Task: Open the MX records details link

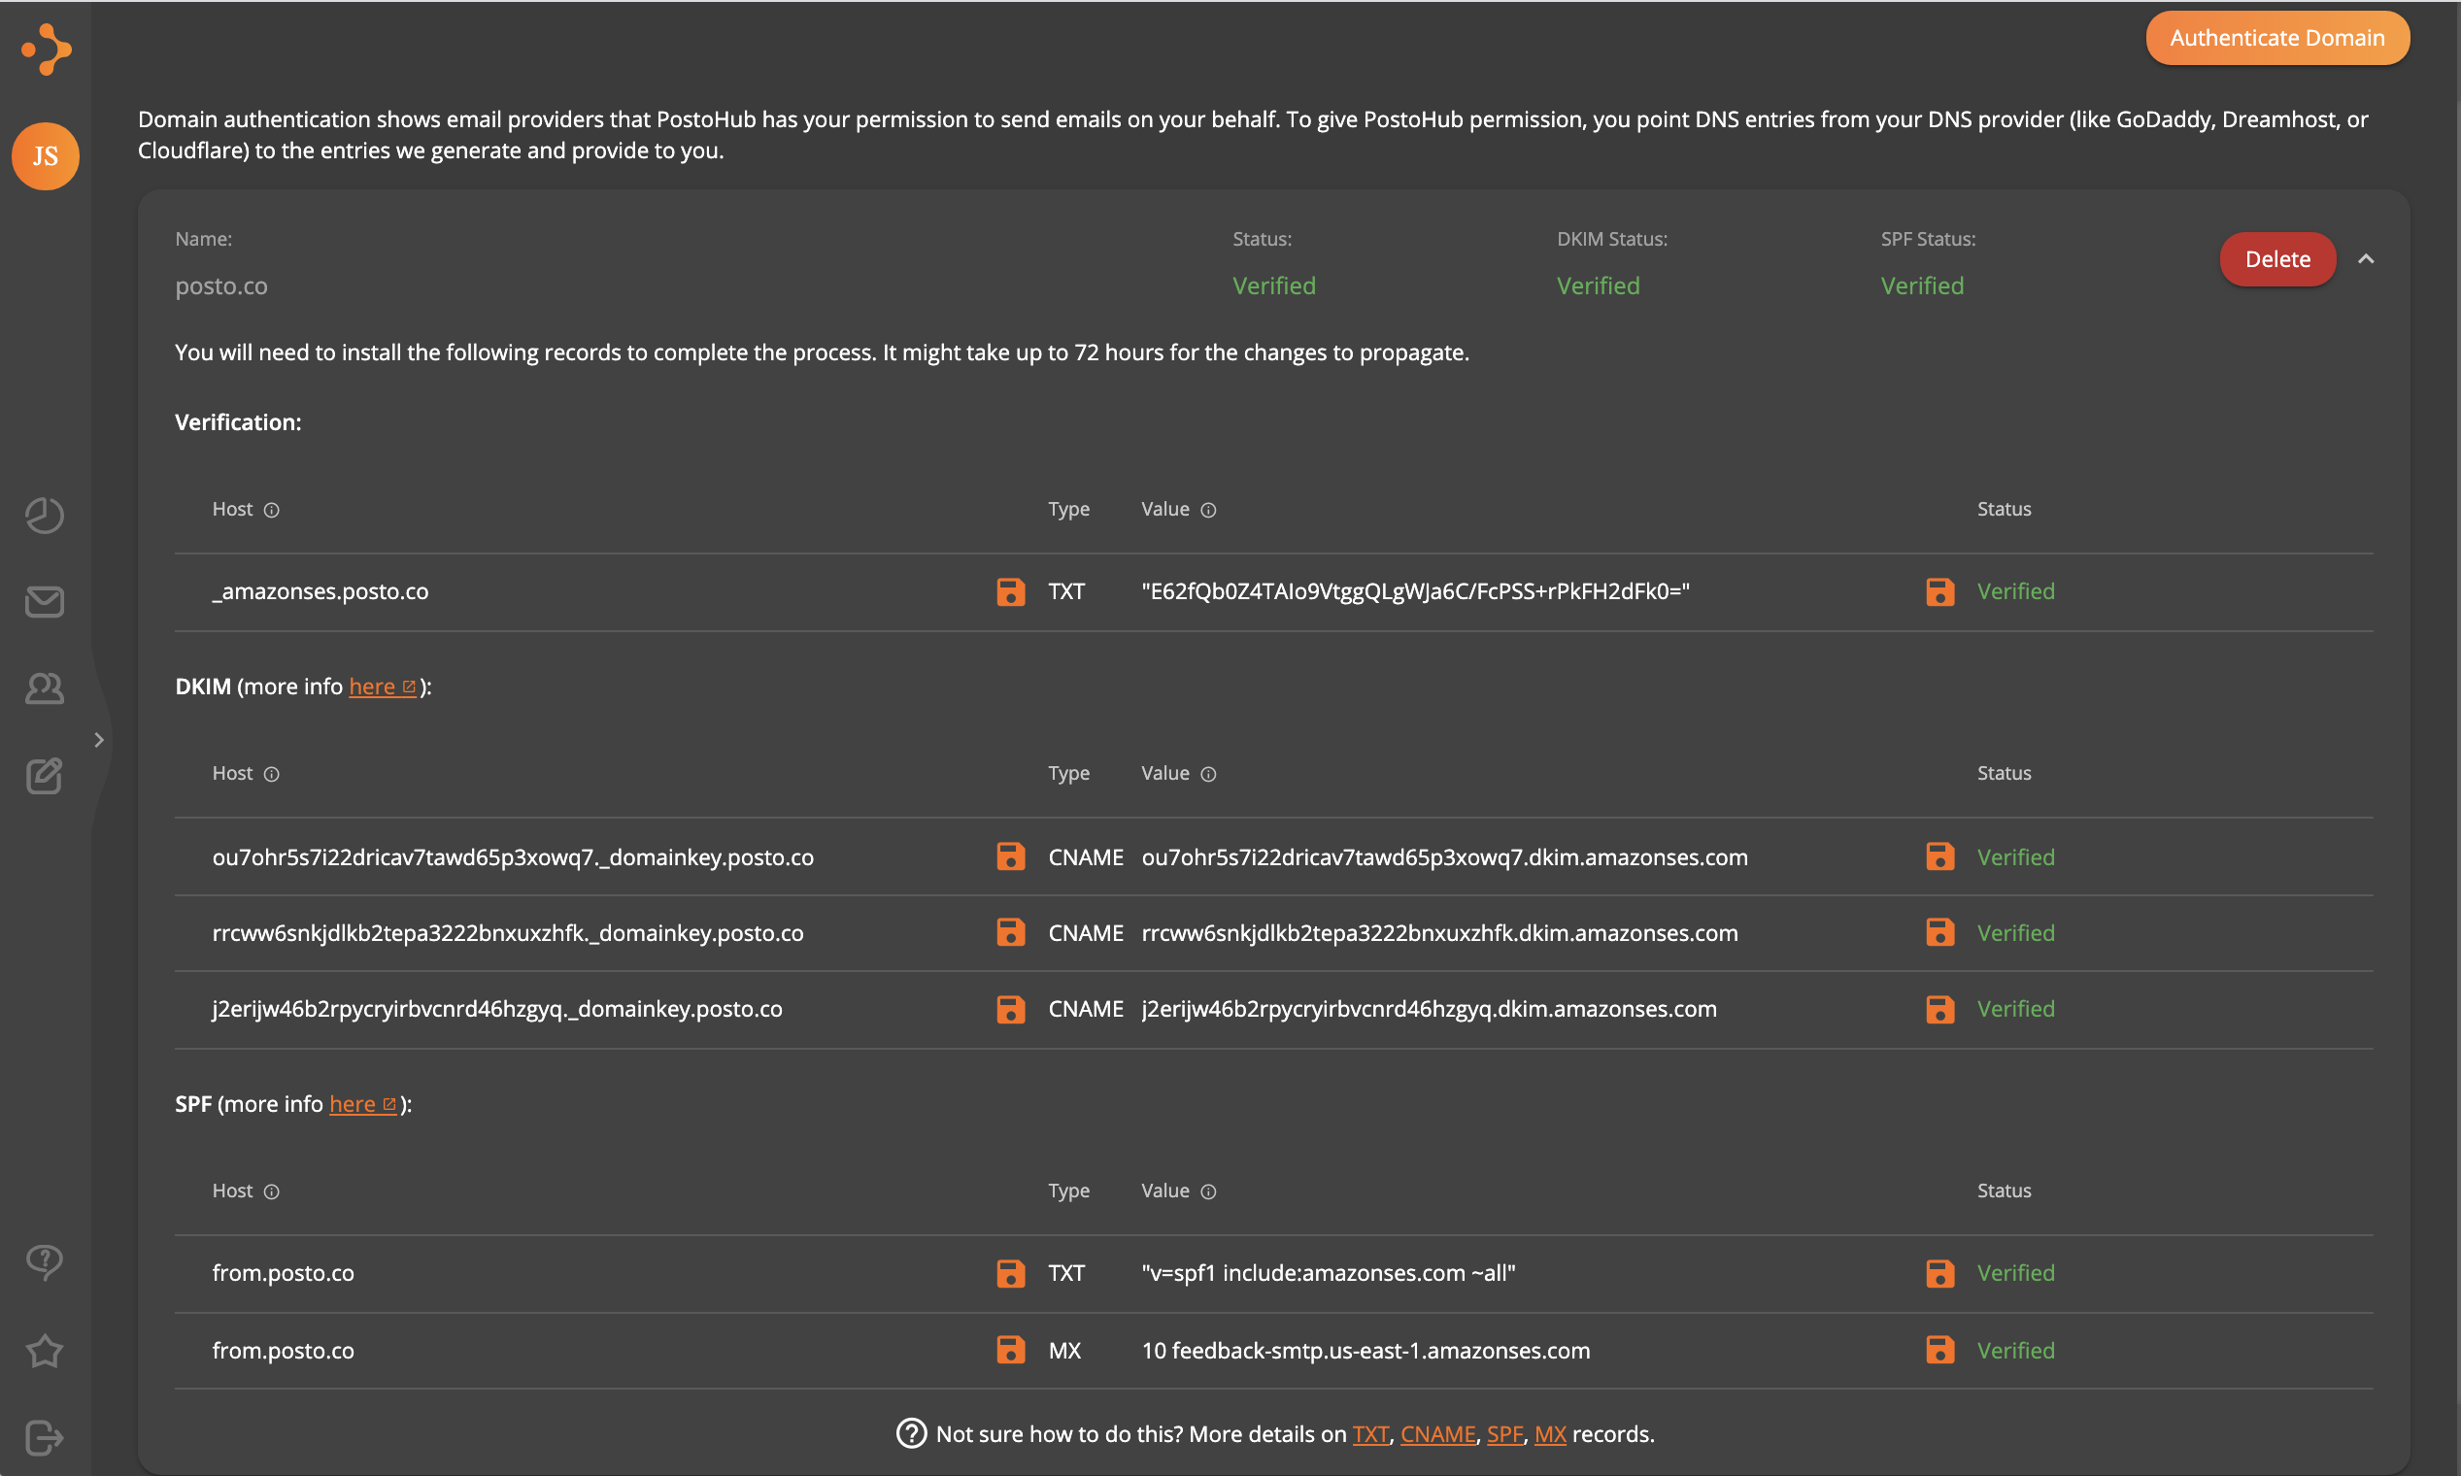Action: (x=1549, y=1434)
